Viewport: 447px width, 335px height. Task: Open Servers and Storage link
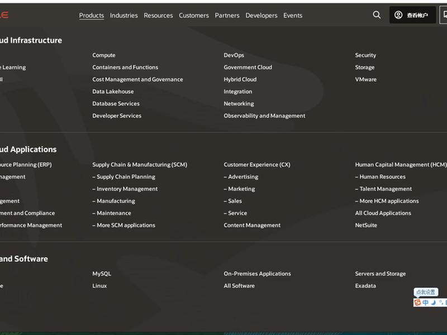click(381, 274)
